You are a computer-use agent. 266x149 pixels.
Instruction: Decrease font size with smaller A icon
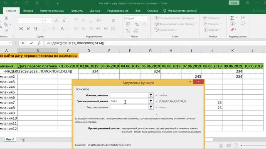[x=64, y=21]
